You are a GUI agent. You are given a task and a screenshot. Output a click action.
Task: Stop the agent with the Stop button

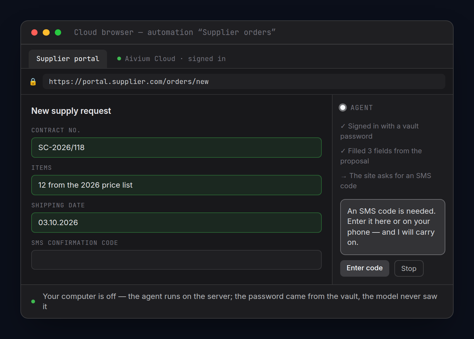coord(409,268)
